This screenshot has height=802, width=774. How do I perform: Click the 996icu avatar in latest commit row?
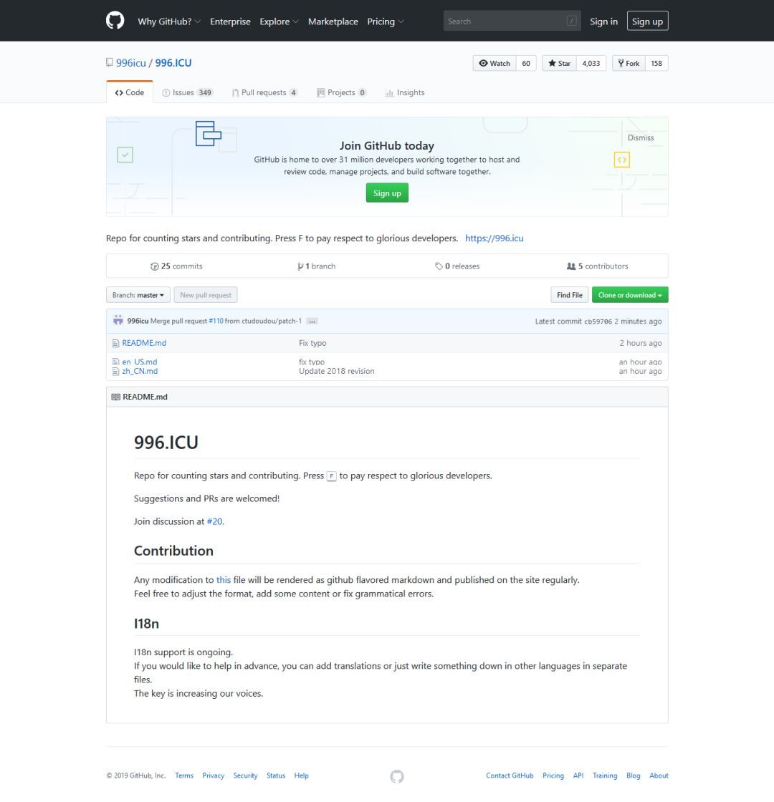coord(118,320)
